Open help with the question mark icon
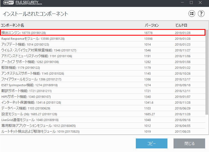Viewport: 209px width, 152px height. point(201,14)
